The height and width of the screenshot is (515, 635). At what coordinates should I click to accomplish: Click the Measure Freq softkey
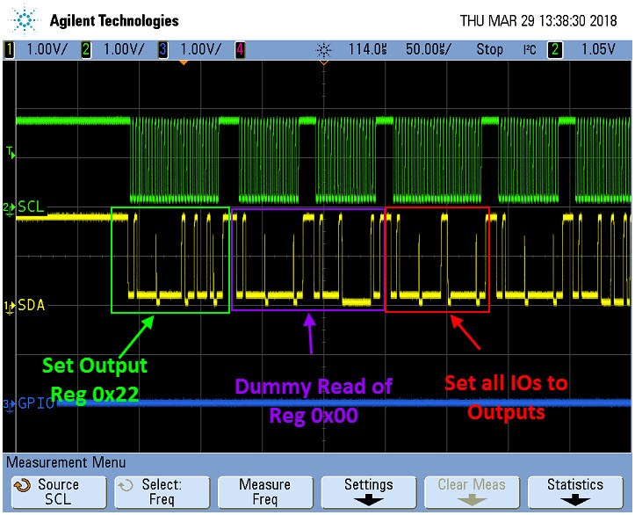click(x=265, y=492)
